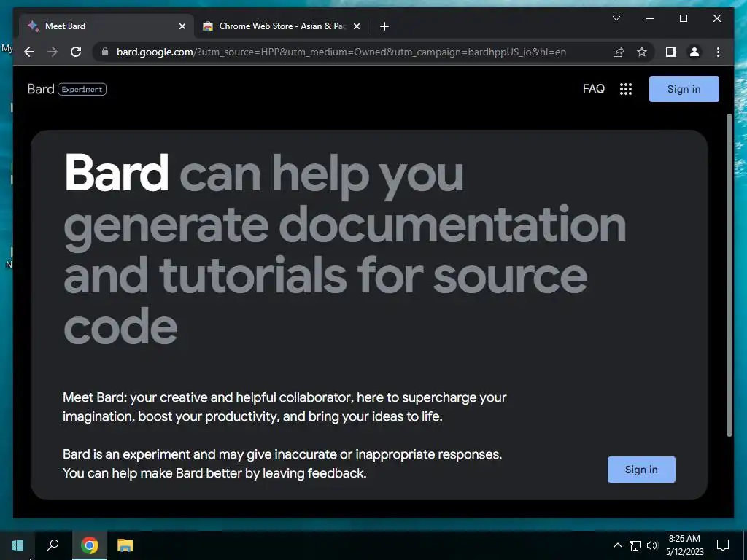Maximize the Chrome window
Screen dimensions: 747x560
pyautogui.click(x=683, y=18)
